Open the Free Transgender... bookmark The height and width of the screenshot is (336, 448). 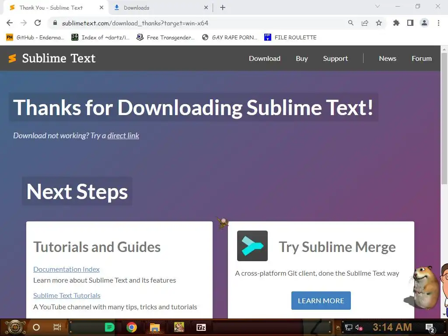pos(166,38)
